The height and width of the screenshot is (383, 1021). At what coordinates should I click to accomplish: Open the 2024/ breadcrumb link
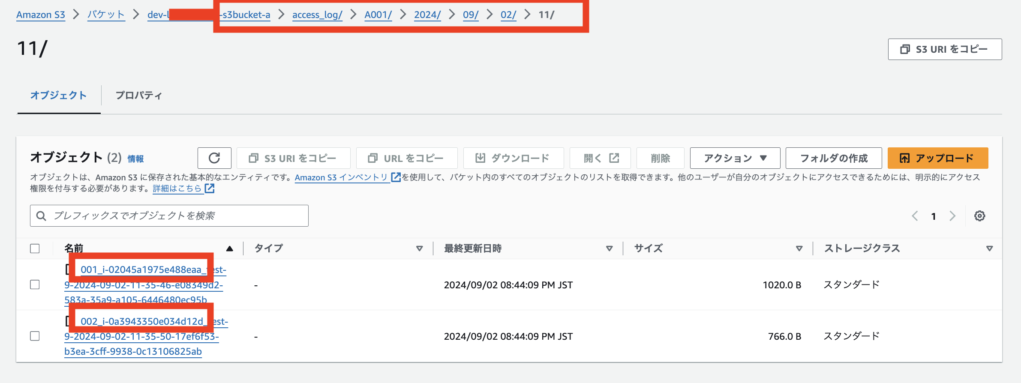pyautogui.click(x=427, y=15)
